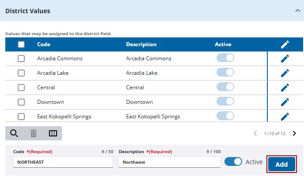Open the column chooser icon
304x176 pixels.
point(53,133)
